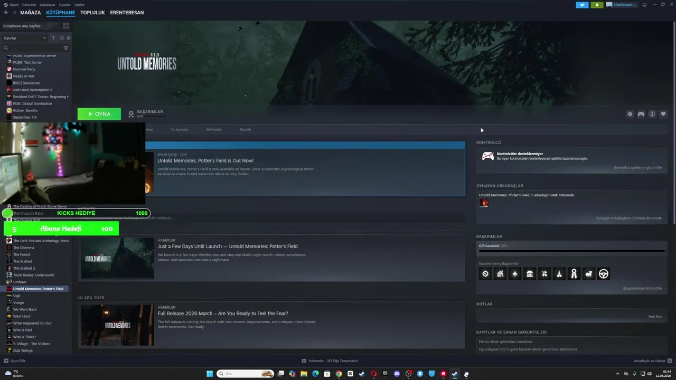Switch library to grid view icon
Image resolution: width=676 pixels, height=380 pixels.
66,25
